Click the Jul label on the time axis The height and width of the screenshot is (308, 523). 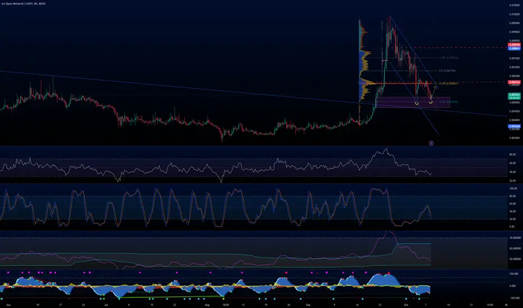point(106,305)
